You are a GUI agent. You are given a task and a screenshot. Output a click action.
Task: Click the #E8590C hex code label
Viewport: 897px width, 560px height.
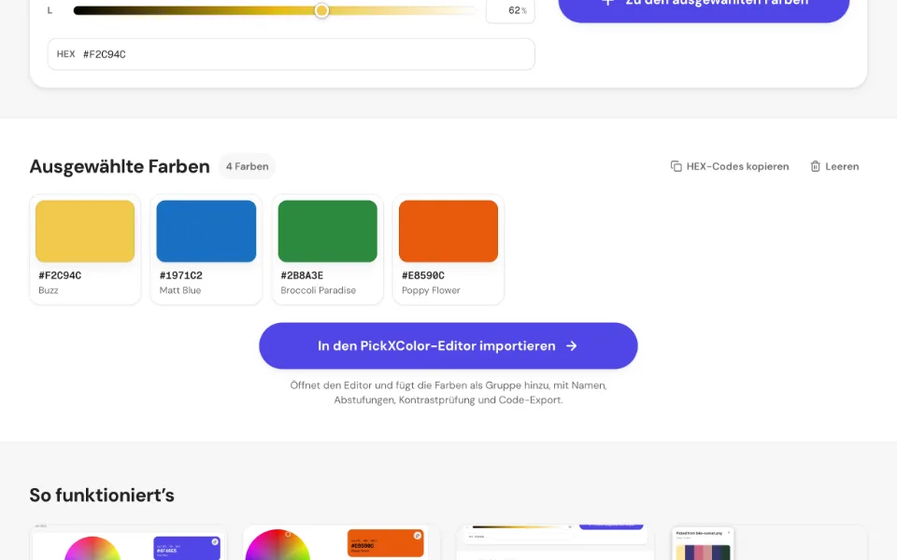423,275
